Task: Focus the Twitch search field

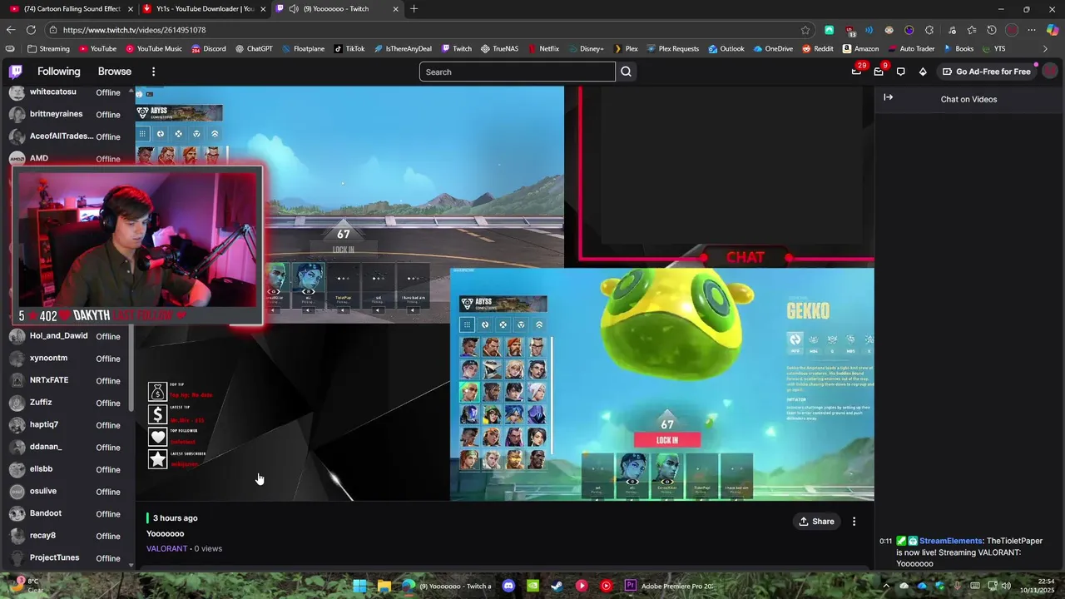Action: 518,72
